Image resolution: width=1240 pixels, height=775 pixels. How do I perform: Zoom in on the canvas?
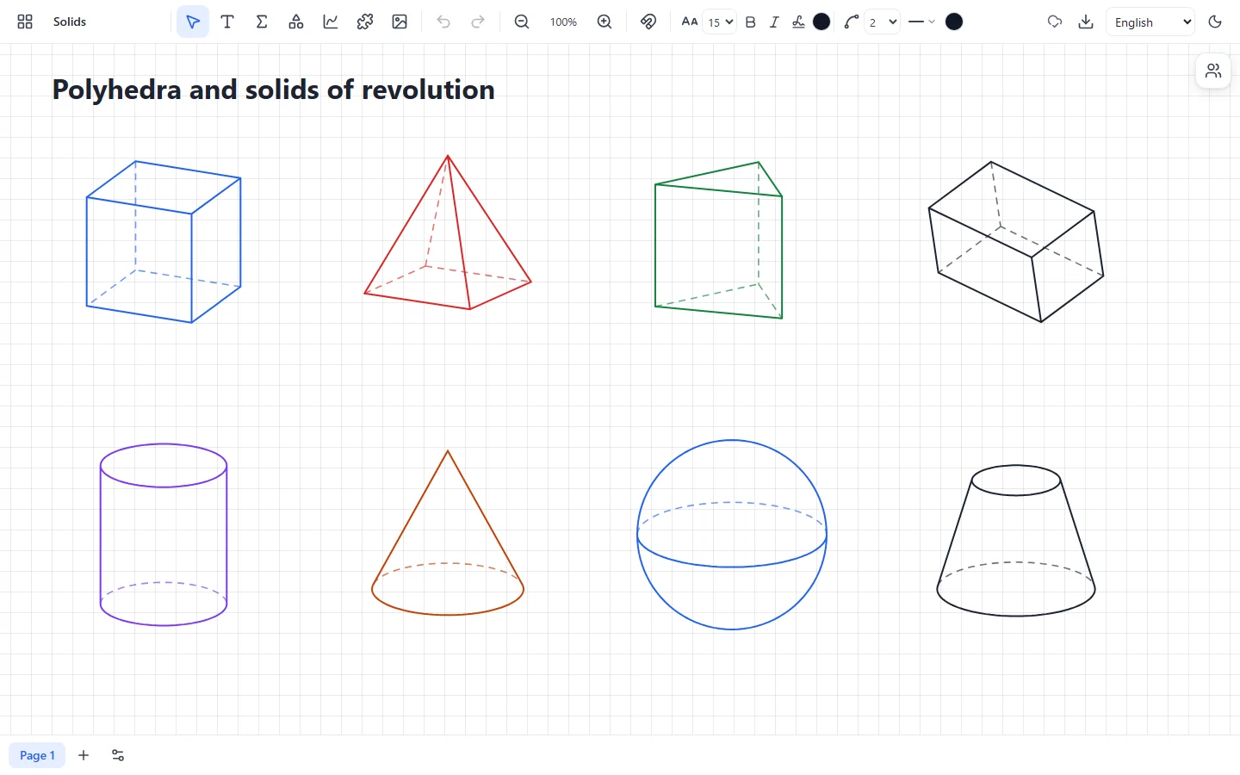coord(604,22)
